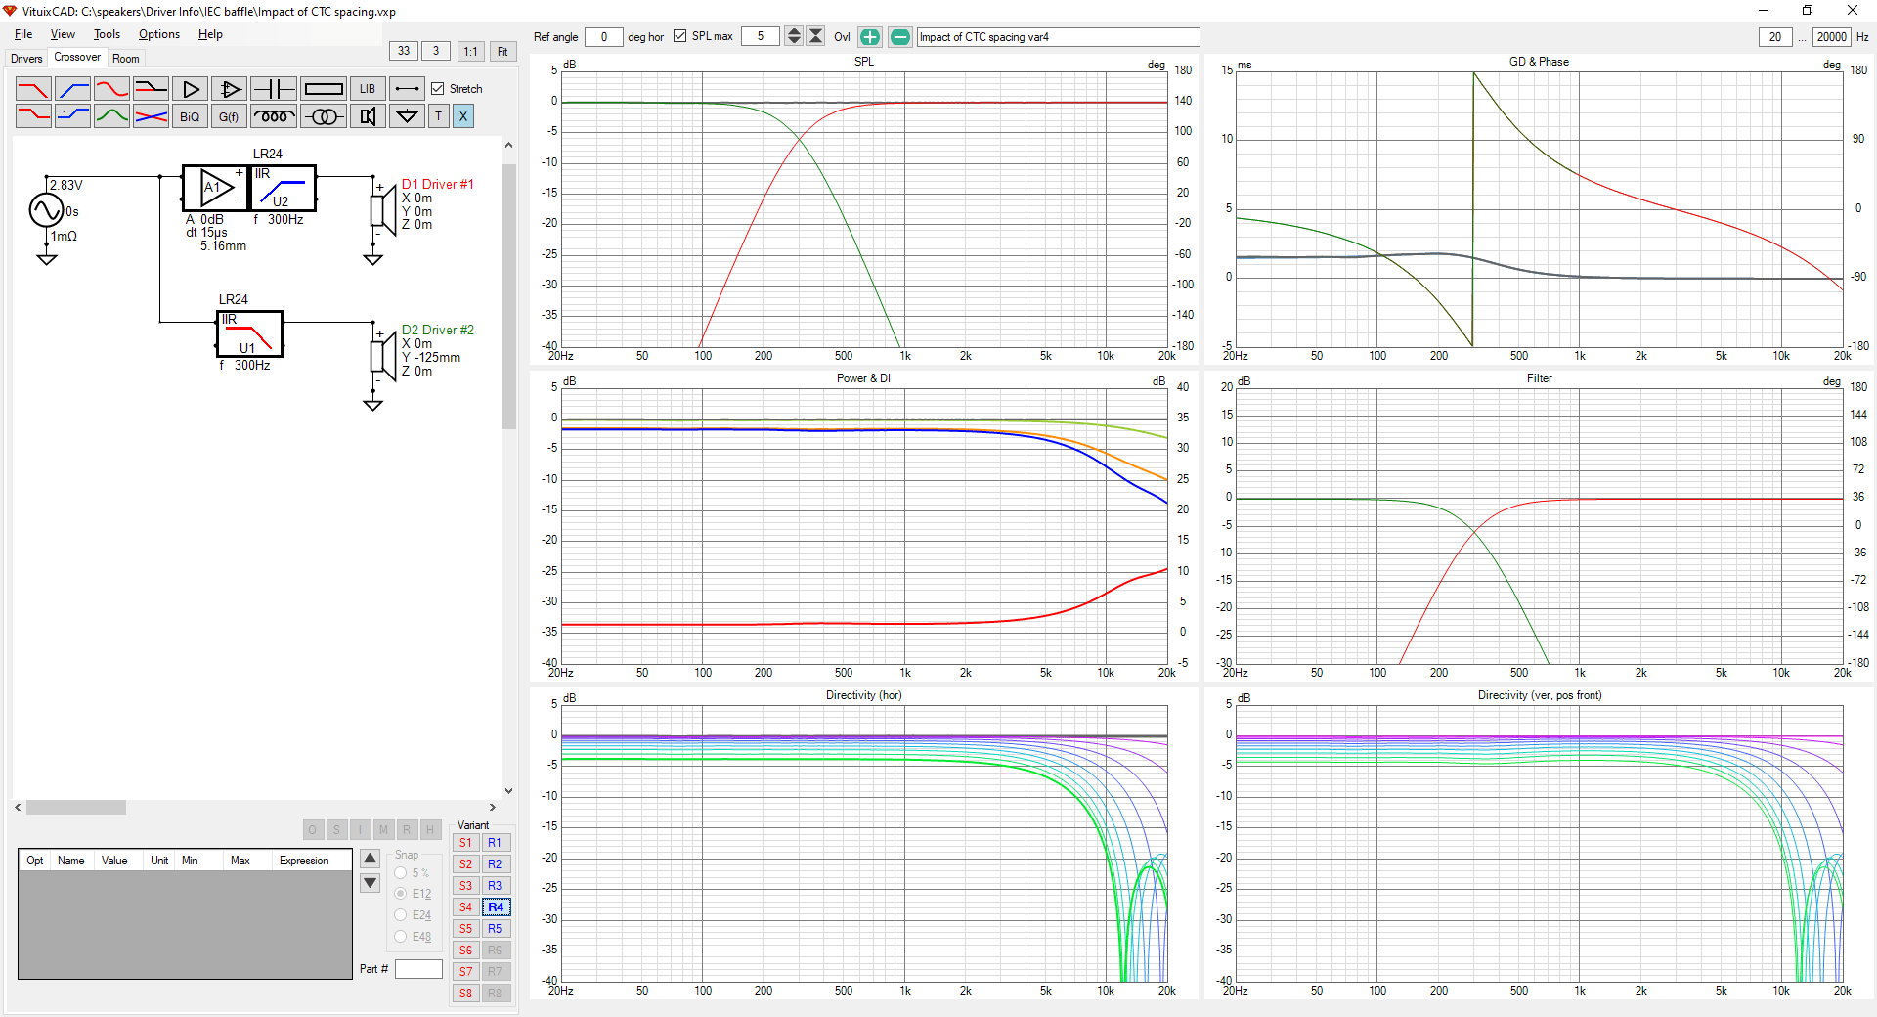1877x1017 pixels.
Task: Open the Help menu
Action: [210, 34]
